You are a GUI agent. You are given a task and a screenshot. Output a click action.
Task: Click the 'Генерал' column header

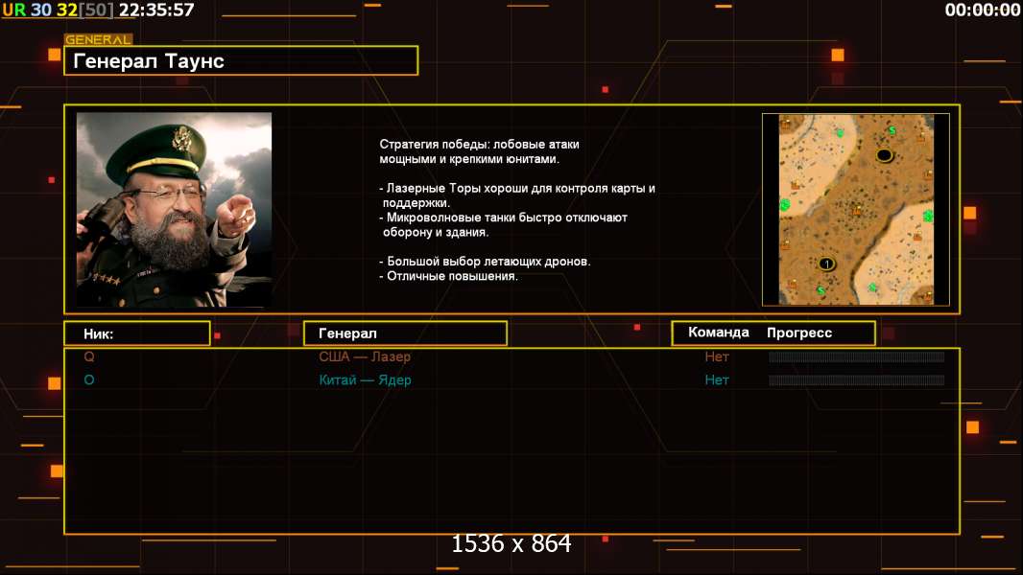pyautogui.click(x=405, y=333)
